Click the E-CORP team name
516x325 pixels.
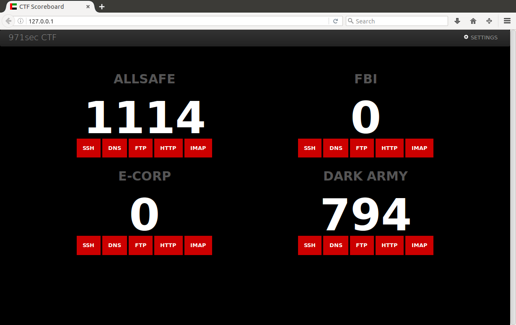(x=145, y=176)
